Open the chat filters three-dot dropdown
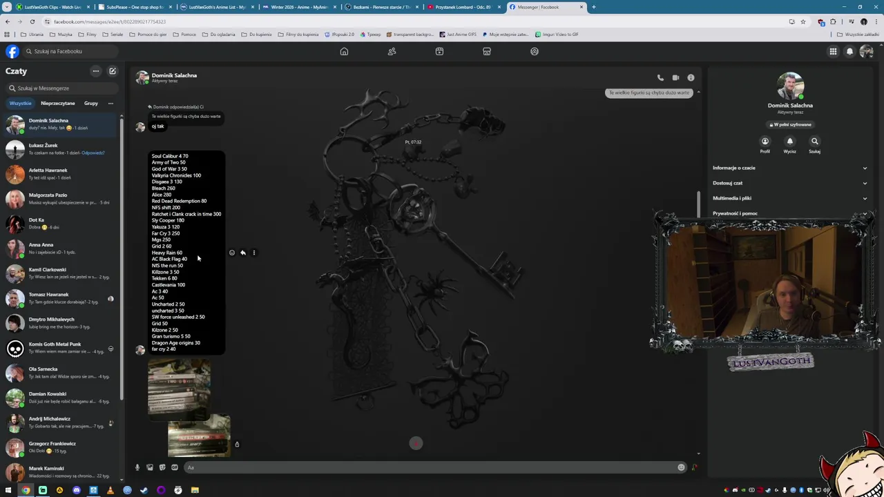 (x=110, y=104)
